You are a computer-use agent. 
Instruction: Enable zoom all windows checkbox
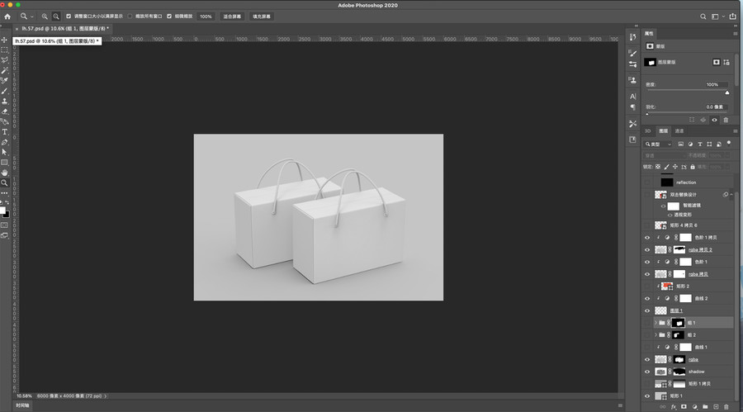coord(130,17)
